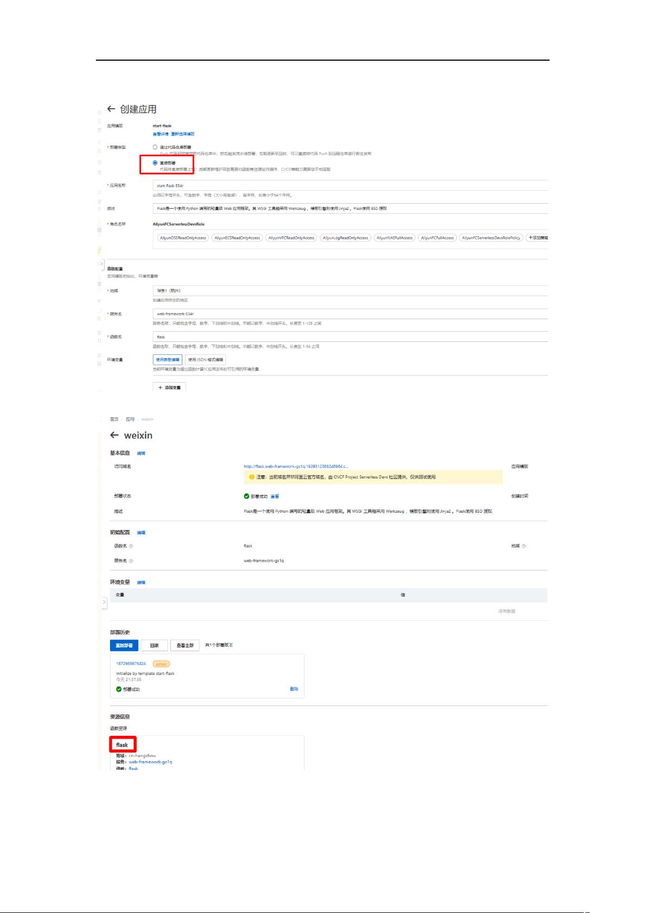Open the flask.web-framework-gs1q access URL
The image size is (646, 913).
click(296, 466)
